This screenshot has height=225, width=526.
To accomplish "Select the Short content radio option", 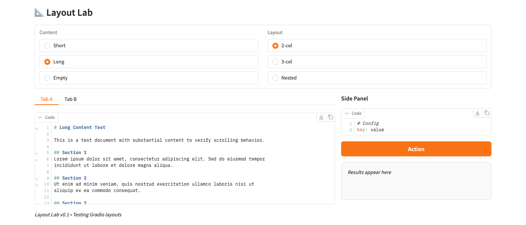I will point(47,46).
